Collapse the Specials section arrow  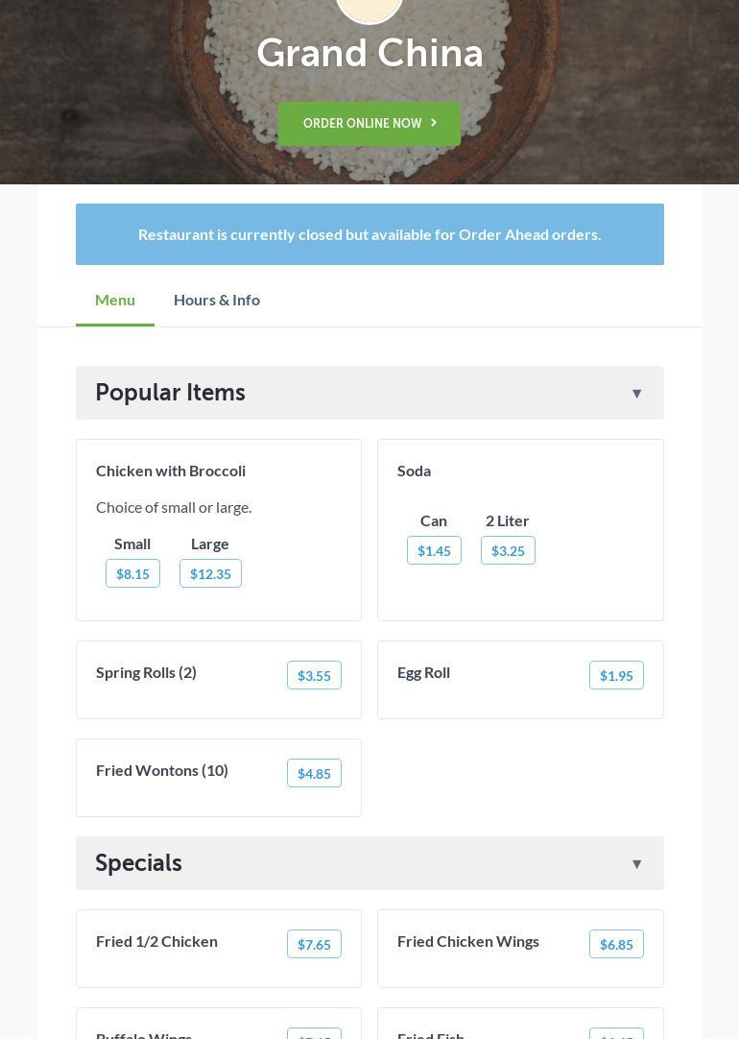(636, 864)
